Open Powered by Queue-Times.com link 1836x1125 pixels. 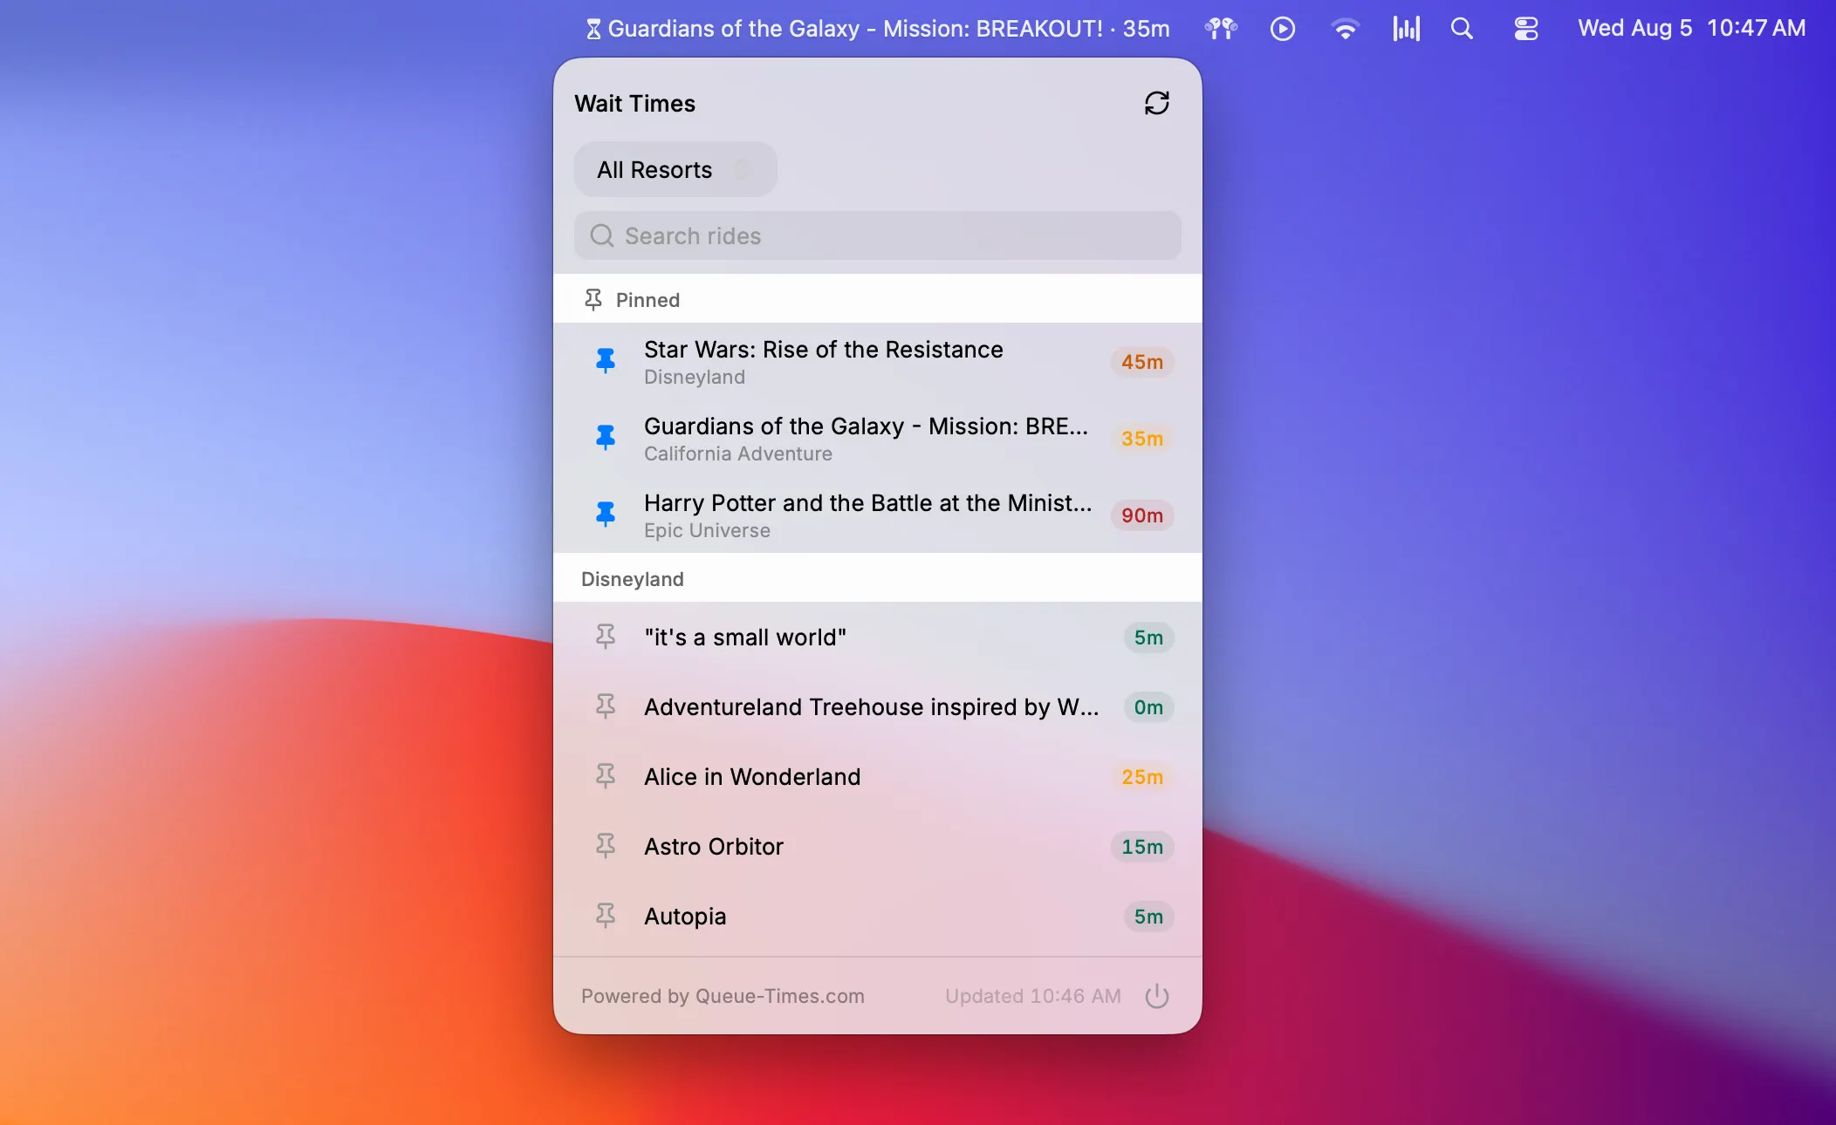point(723,996)
